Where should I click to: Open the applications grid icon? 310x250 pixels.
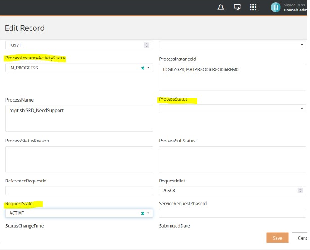click(253, 7)
